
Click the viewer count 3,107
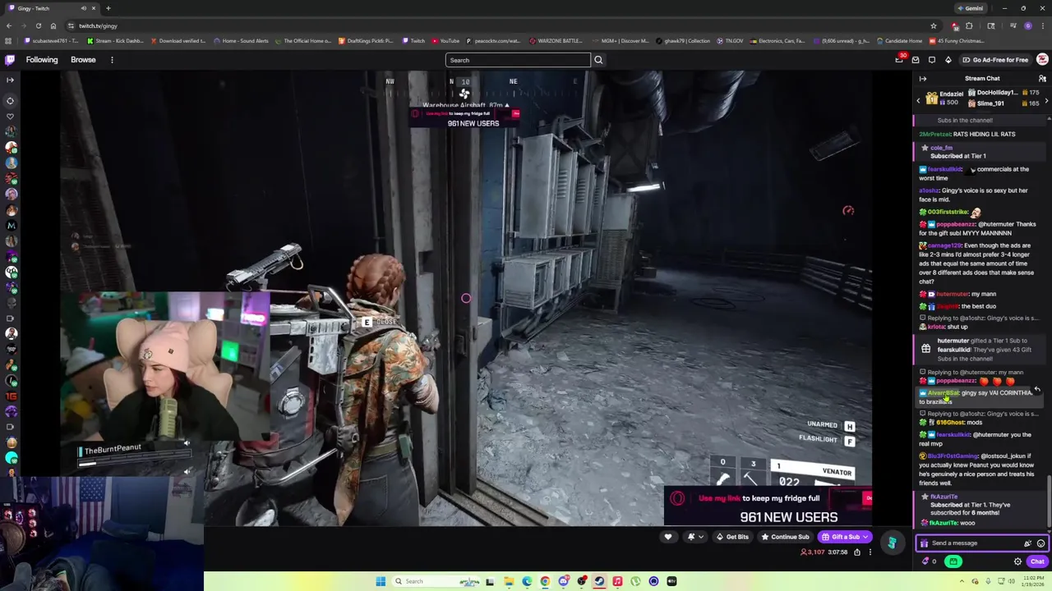pyautogui.click(x=814, y=552)
